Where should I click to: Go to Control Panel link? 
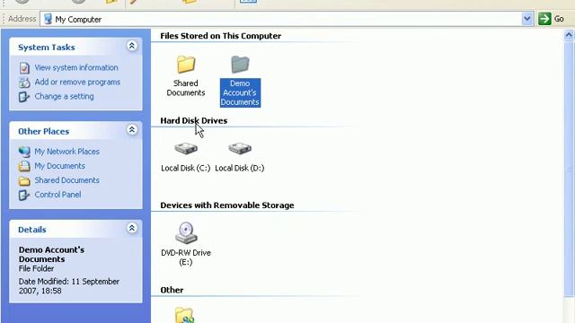pos(57,195)
